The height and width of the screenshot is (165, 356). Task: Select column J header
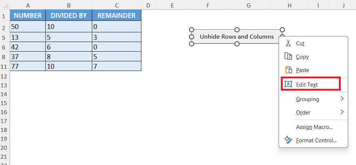[343, 5]
